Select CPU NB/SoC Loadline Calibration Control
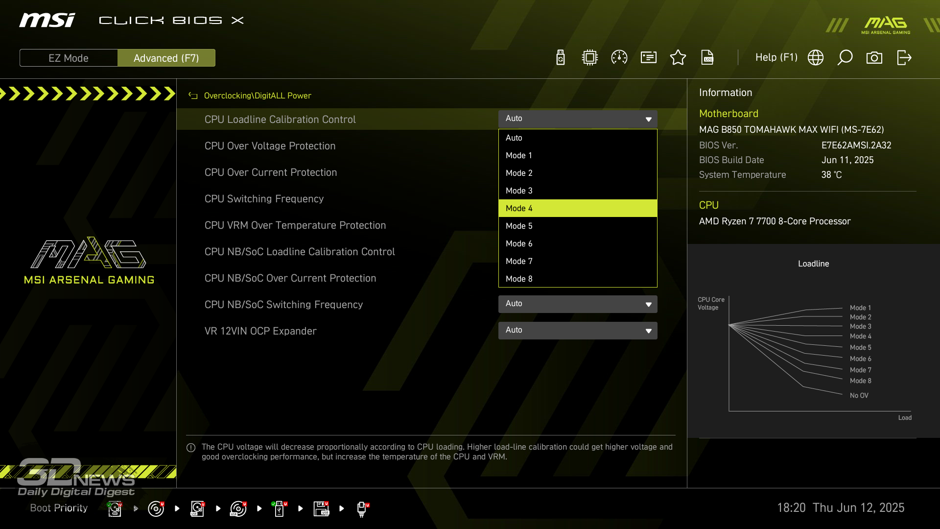Image resolution: width=940 pixels, height=529 pixels. point(300,252)
